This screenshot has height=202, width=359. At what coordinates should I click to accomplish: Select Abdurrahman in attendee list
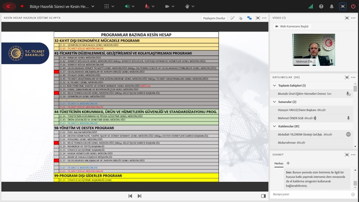(x=312, y=143)
